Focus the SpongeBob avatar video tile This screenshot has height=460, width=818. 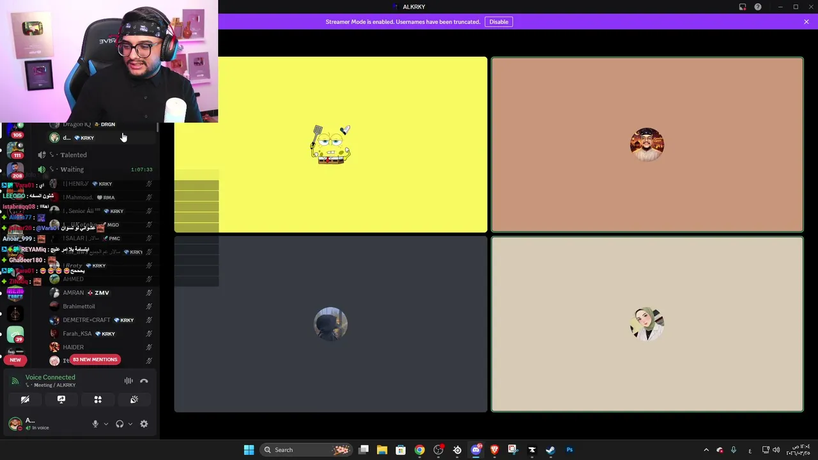pos(330,144)
